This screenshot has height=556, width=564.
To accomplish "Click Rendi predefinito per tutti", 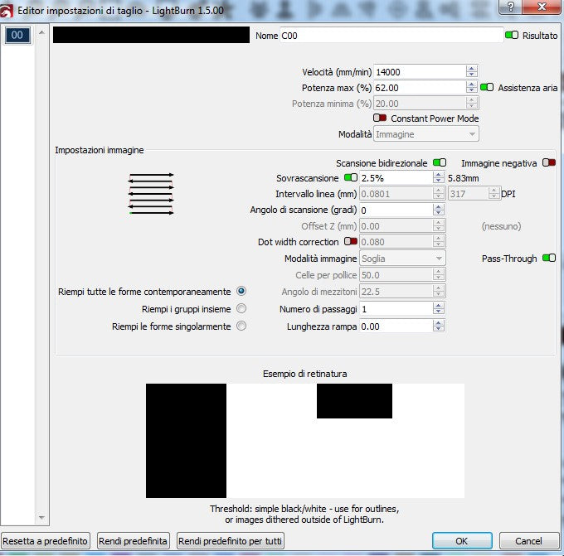I will click(231, 541).
